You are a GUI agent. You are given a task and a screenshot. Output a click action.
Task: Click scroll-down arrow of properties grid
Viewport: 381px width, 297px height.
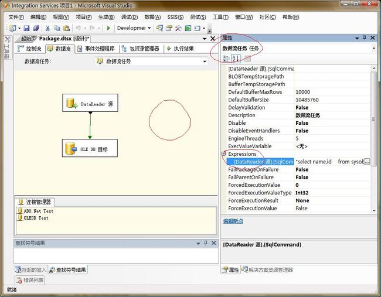374,211
